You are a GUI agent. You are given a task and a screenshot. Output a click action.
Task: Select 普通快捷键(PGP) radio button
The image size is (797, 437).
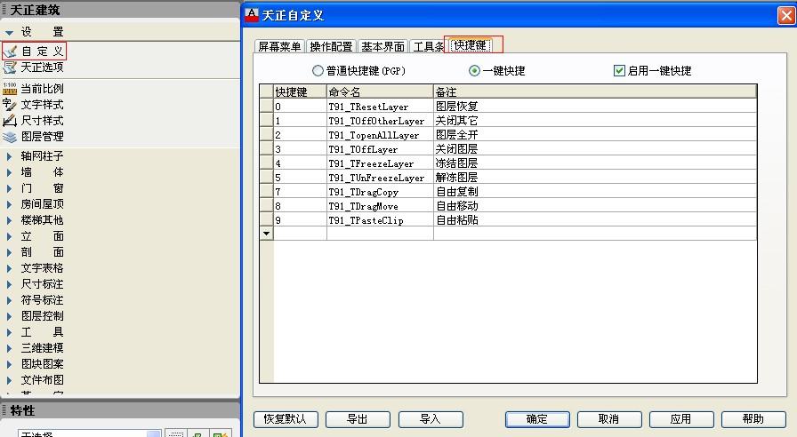318,70
